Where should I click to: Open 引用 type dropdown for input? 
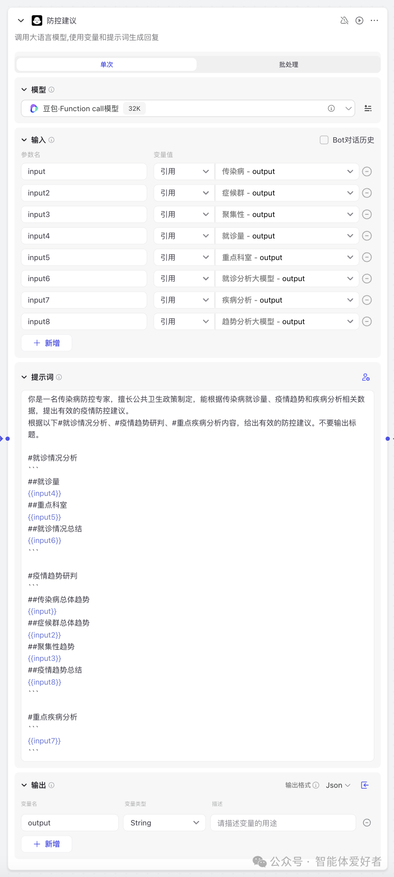184,172
